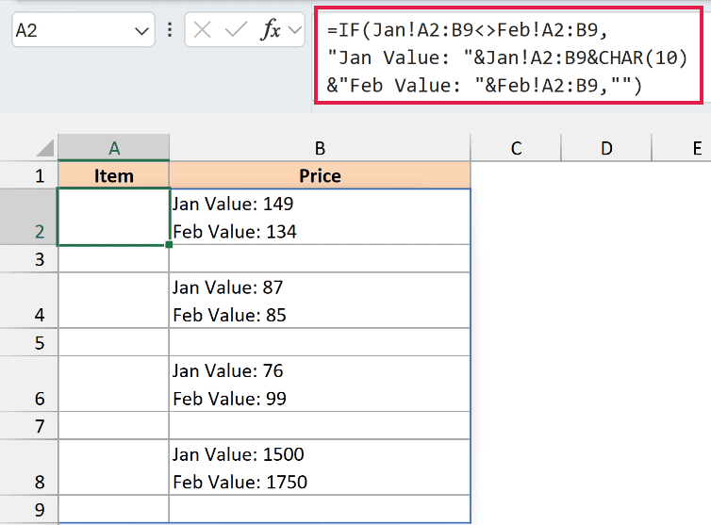Click the Name Box showing A2
This screenshot has height=525, width=711.
(83, 30)
